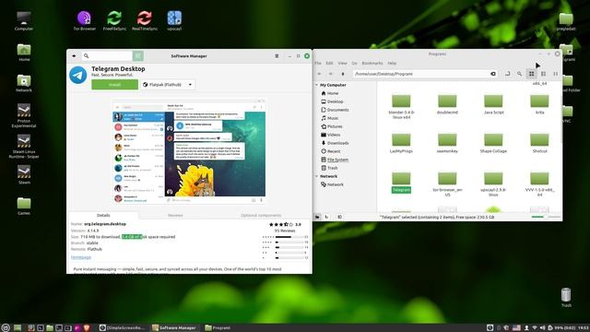590x332 pixels.
Task: Collapse the Network sidebar section
Action: click(x=316, y=176)
